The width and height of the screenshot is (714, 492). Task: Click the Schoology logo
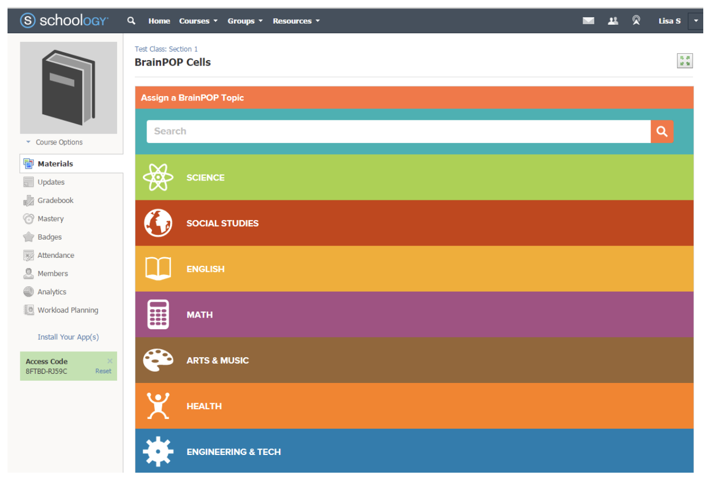pyautogui.click(x=64, y=20)
